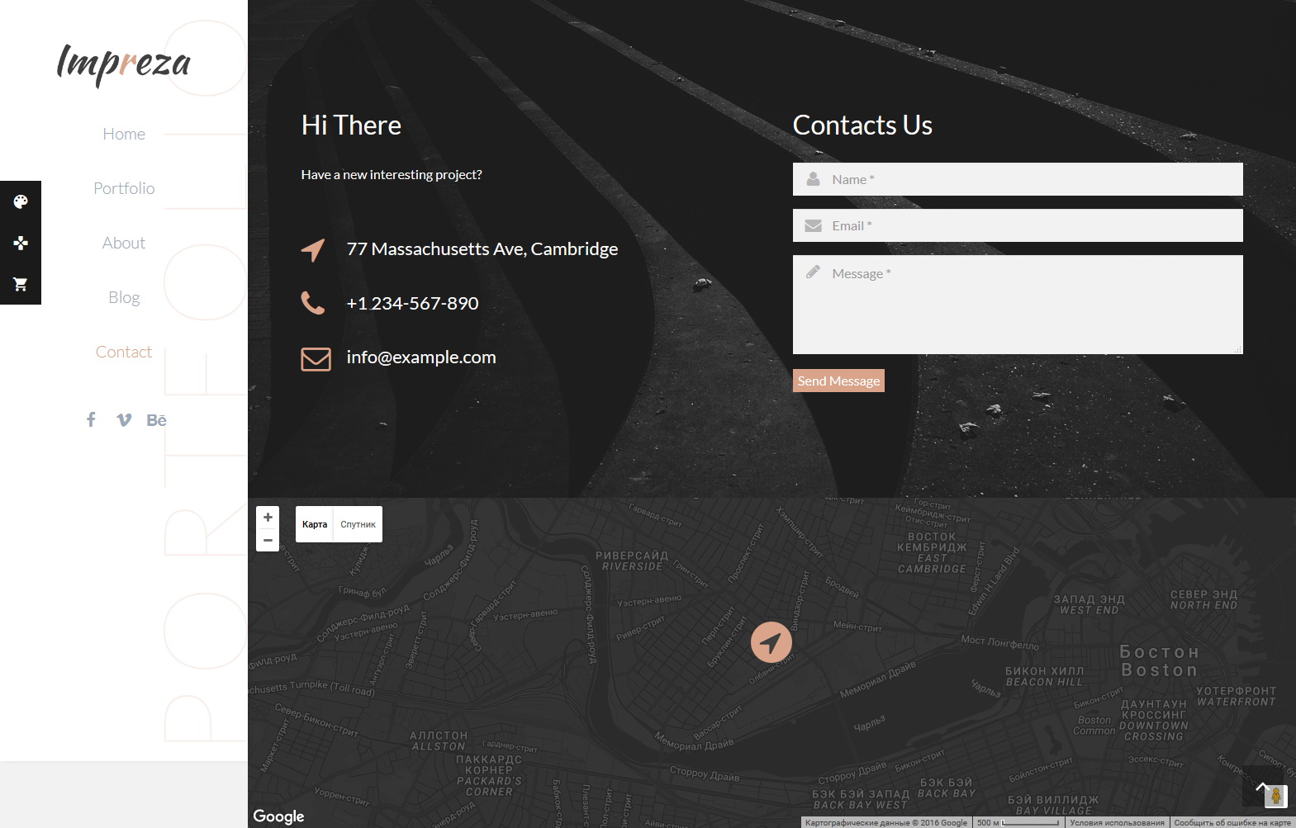Click the back-to-top arrow button
The width and height of the screenshot is (1296, 828).
click(1263, 786)
